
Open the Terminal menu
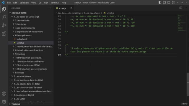(55, 3)
